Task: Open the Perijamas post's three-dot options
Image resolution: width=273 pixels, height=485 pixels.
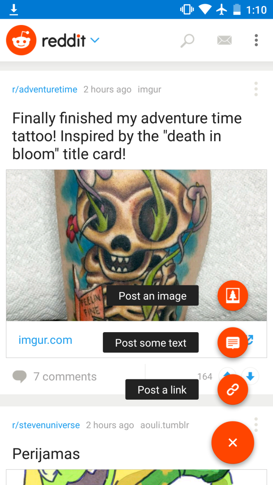Action: point(256,425)
